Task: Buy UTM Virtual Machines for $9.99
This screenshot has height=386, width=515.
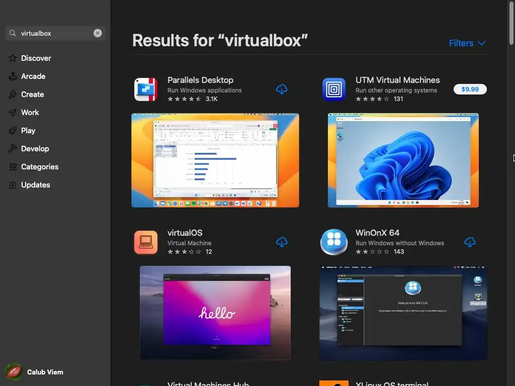Action: (x=470, y=89)
